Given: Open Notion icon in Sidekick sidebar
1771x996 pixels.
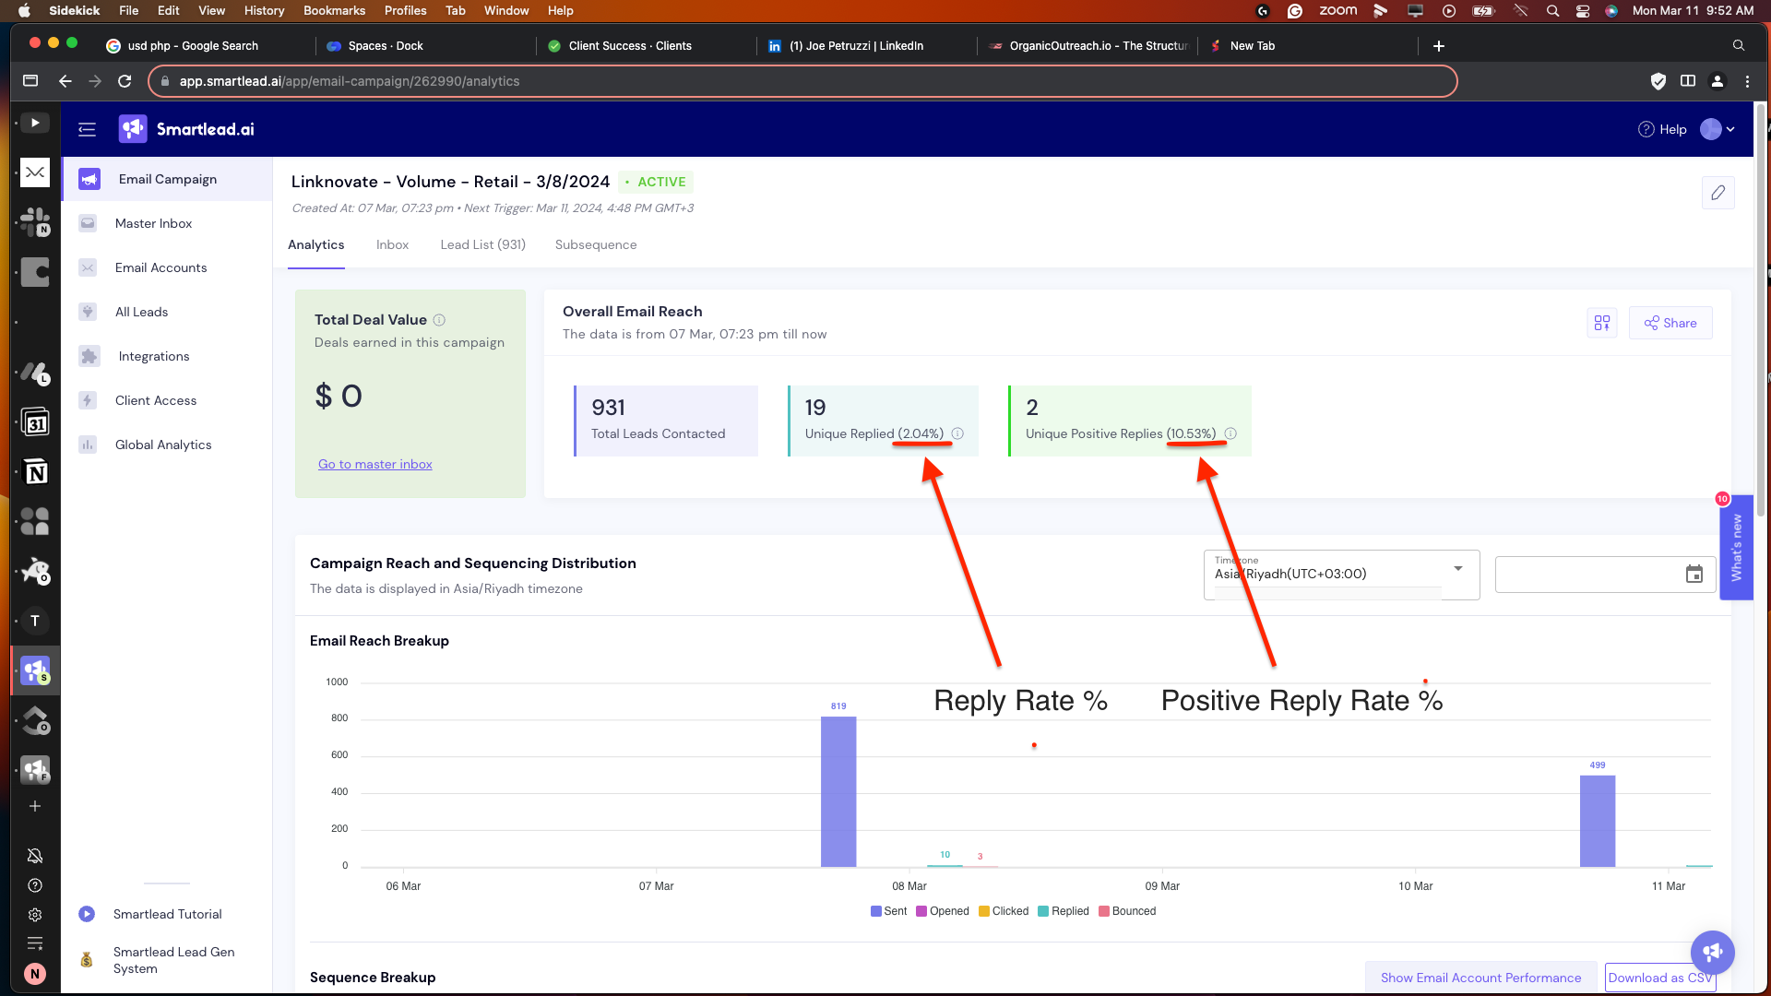Looking at the screenshot, I should 35,473.
